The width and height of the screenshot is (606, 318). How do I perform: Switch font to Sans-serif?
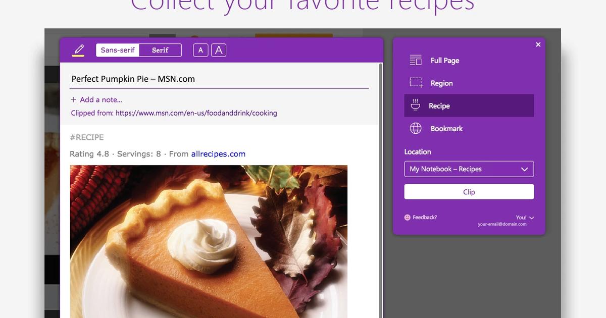pos(118,50)
